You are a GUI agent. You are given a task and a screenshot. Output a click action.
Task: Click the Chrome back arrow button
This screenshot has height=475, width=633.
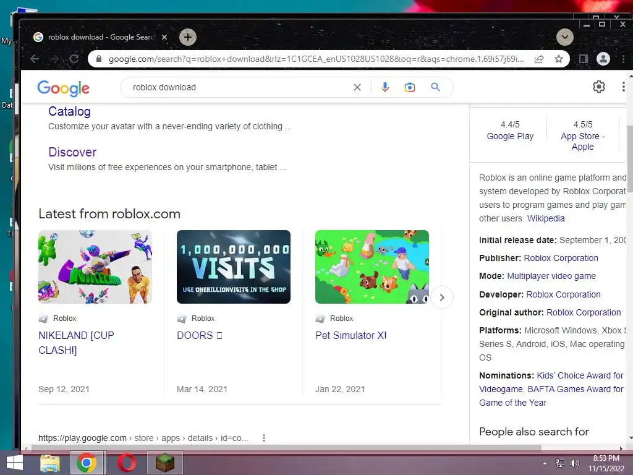tap(35, 59)
